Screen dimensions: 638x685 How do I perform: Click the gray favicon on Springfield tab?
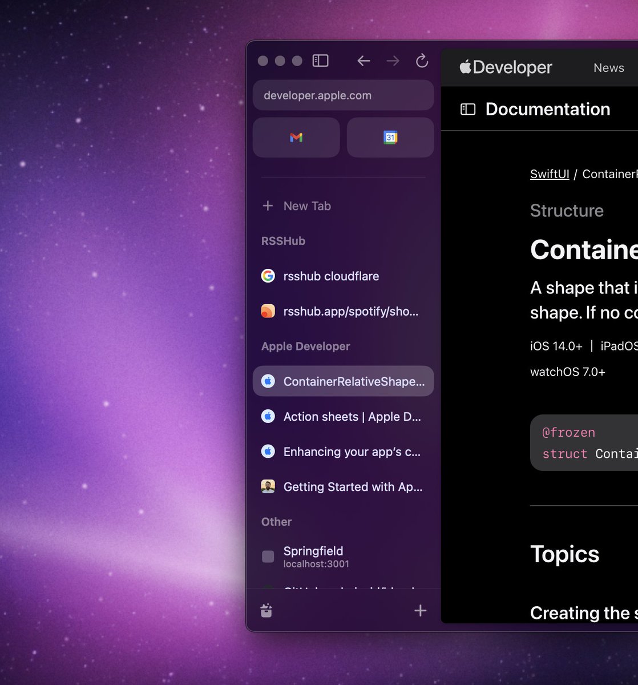tap(268, 557)
